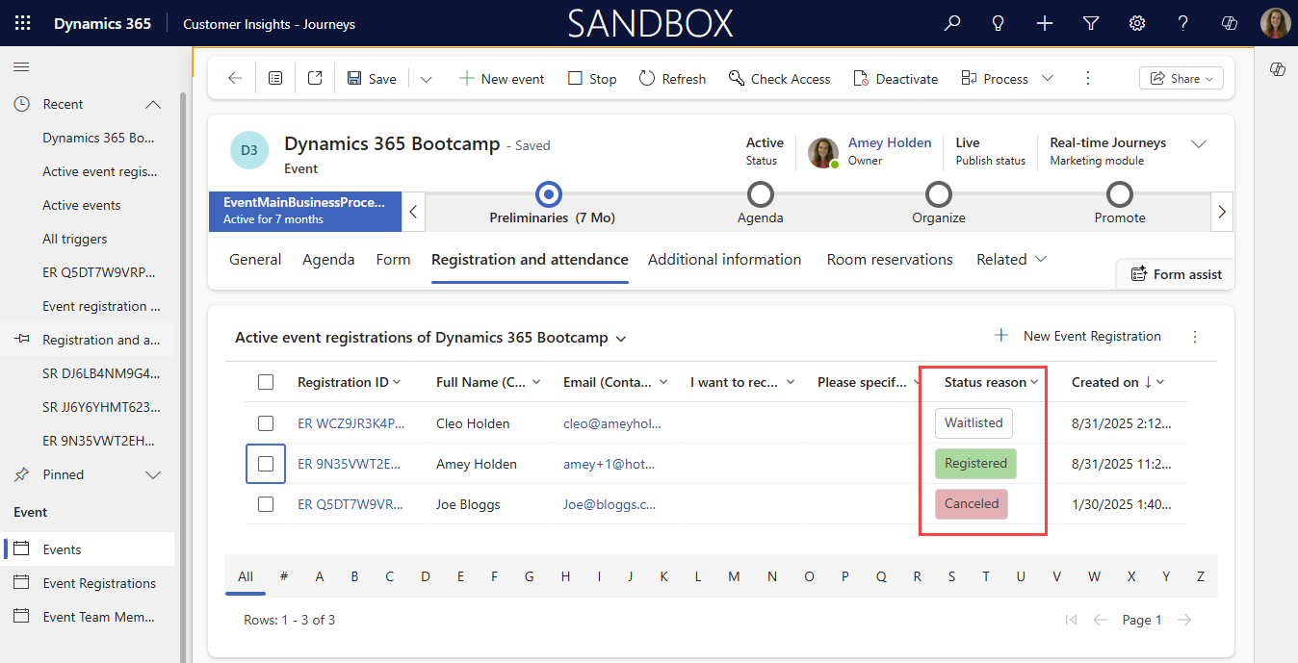Click the Agenda stage circle
Image resolution: width=1298 pixels, height=663 pixels.
click(761, 195)
